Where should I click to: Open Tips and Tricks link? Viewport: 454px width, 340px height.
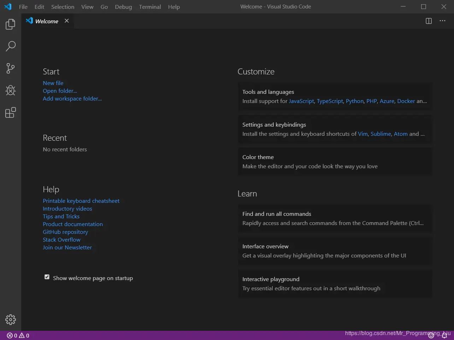(x=61, y=216)
